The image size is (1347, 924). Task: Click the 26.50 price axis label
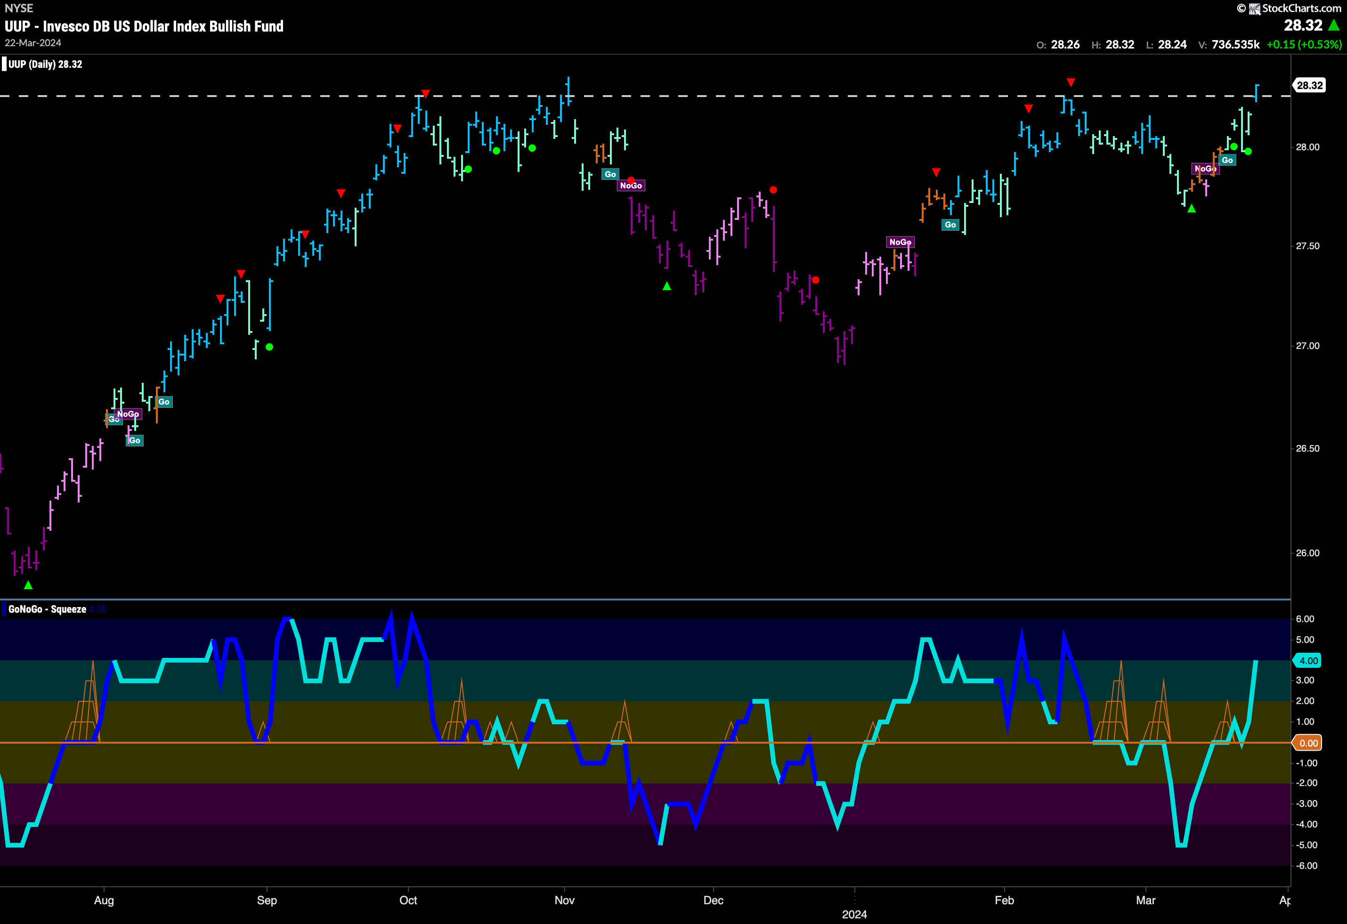pos(1307,449)
